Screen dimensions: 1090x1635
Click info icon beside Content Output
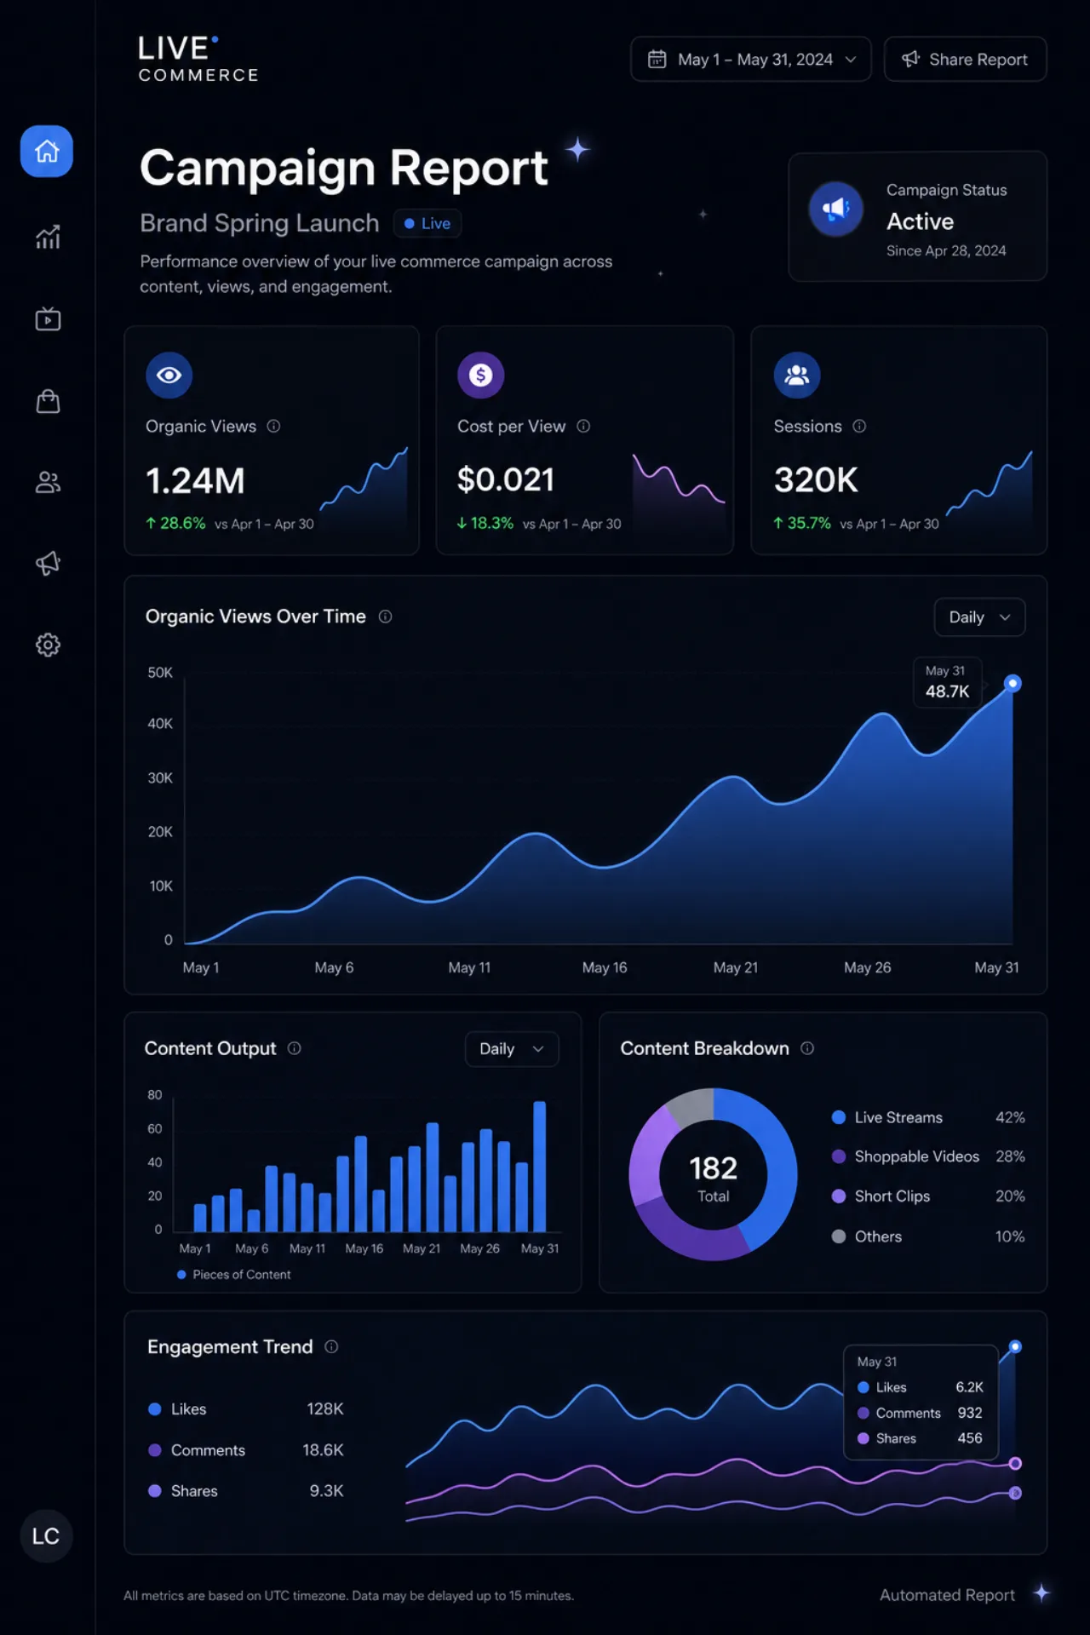click(x=295, y=1048)
